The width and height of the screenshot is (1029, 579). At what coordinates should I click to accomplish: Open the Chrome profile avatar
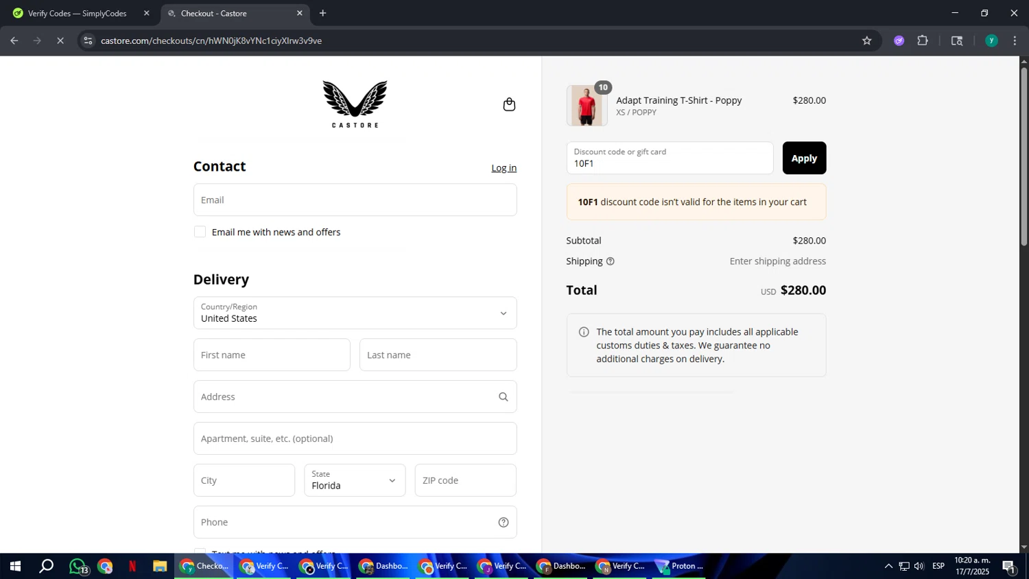[991, 40]
